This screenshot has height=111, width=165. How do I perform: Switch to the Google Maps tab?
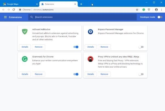click(20, 4)
